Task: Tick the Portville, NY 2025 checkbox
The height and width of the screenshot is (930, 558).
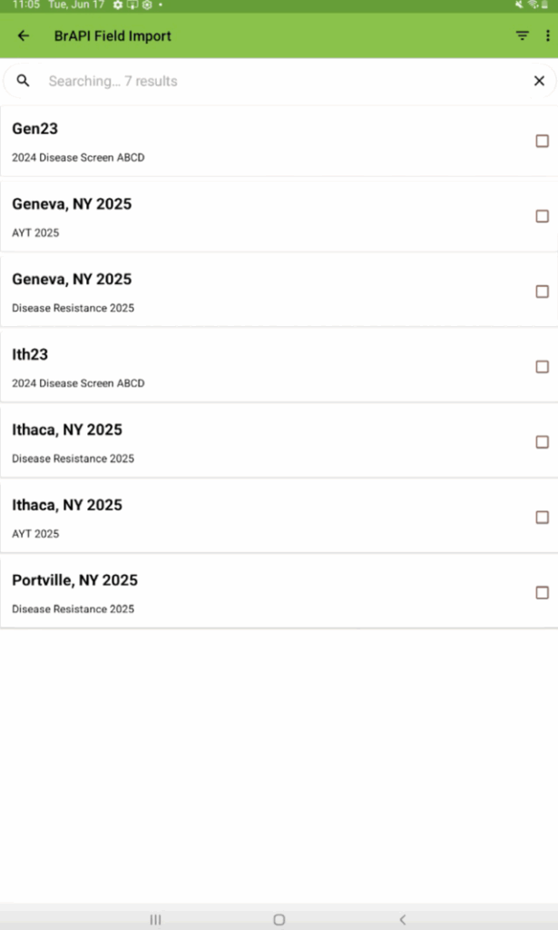Action: 542,593
